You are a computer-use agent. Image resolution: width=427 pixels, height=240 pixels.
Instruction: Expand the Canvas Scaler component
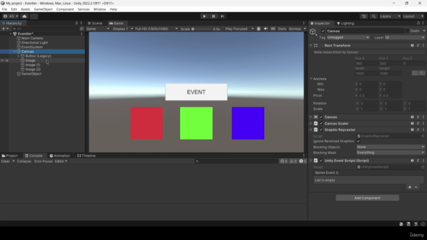coord(311,123)
